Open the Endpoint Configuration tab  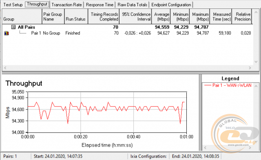point(171,4)
